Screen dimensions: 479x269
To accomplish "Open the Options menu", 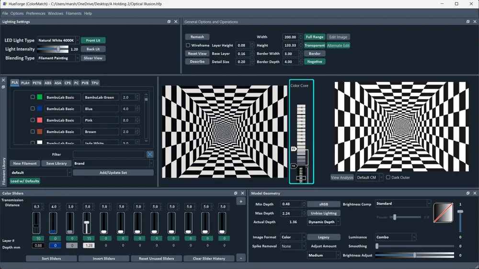I will pos(17,13).
